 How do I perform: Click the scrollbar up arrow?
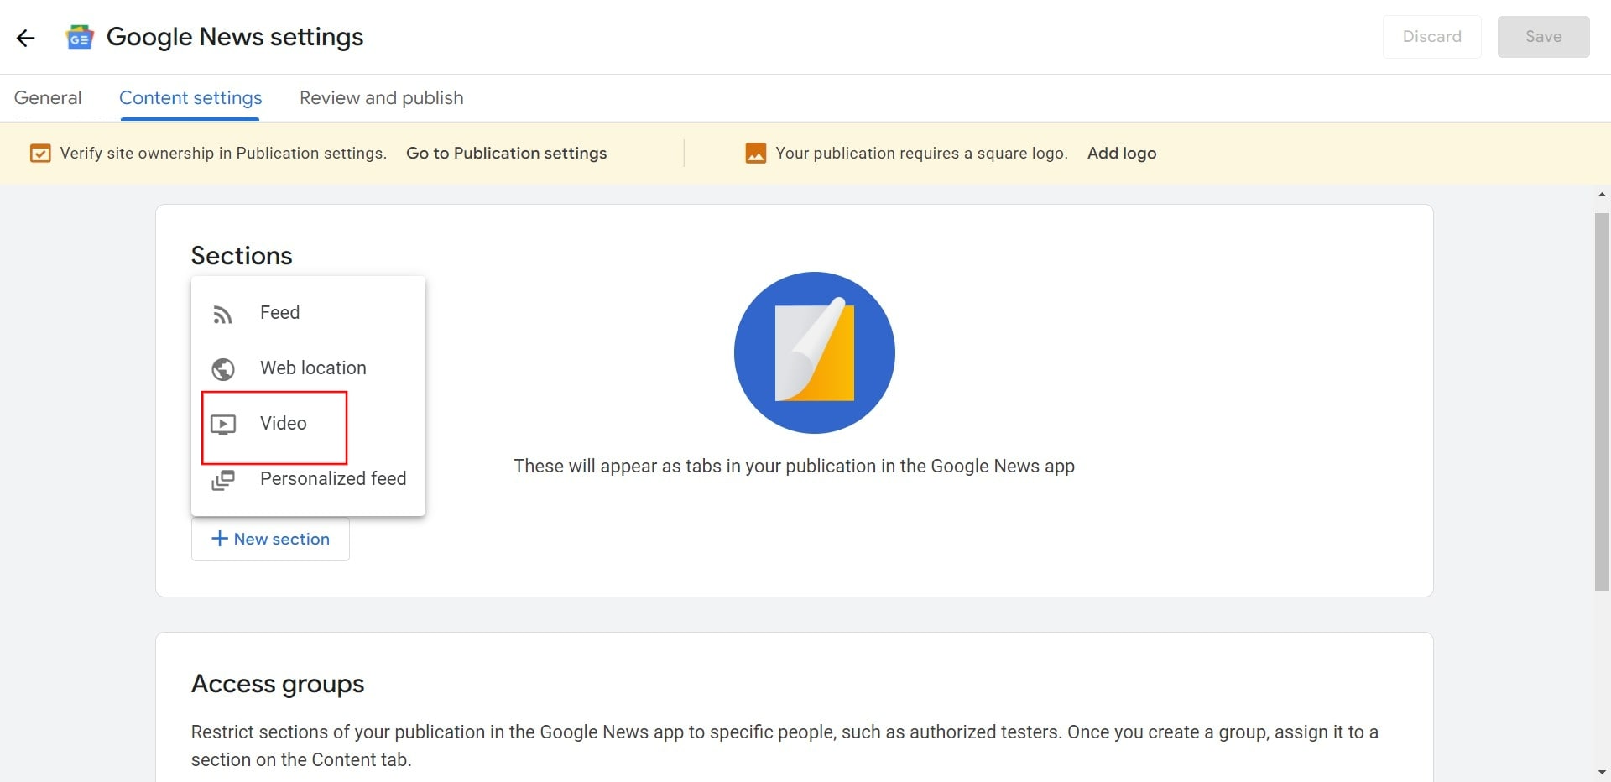[x=1602, y=195]
